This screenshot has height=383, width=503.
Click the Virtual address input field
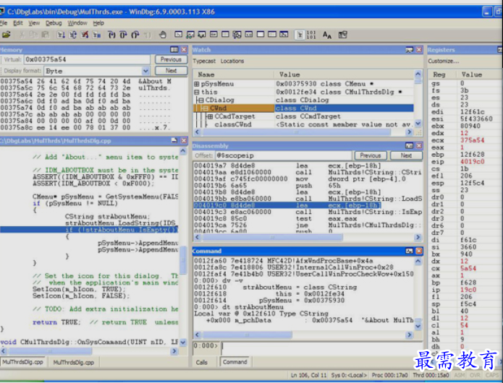[x=87, y=59]
